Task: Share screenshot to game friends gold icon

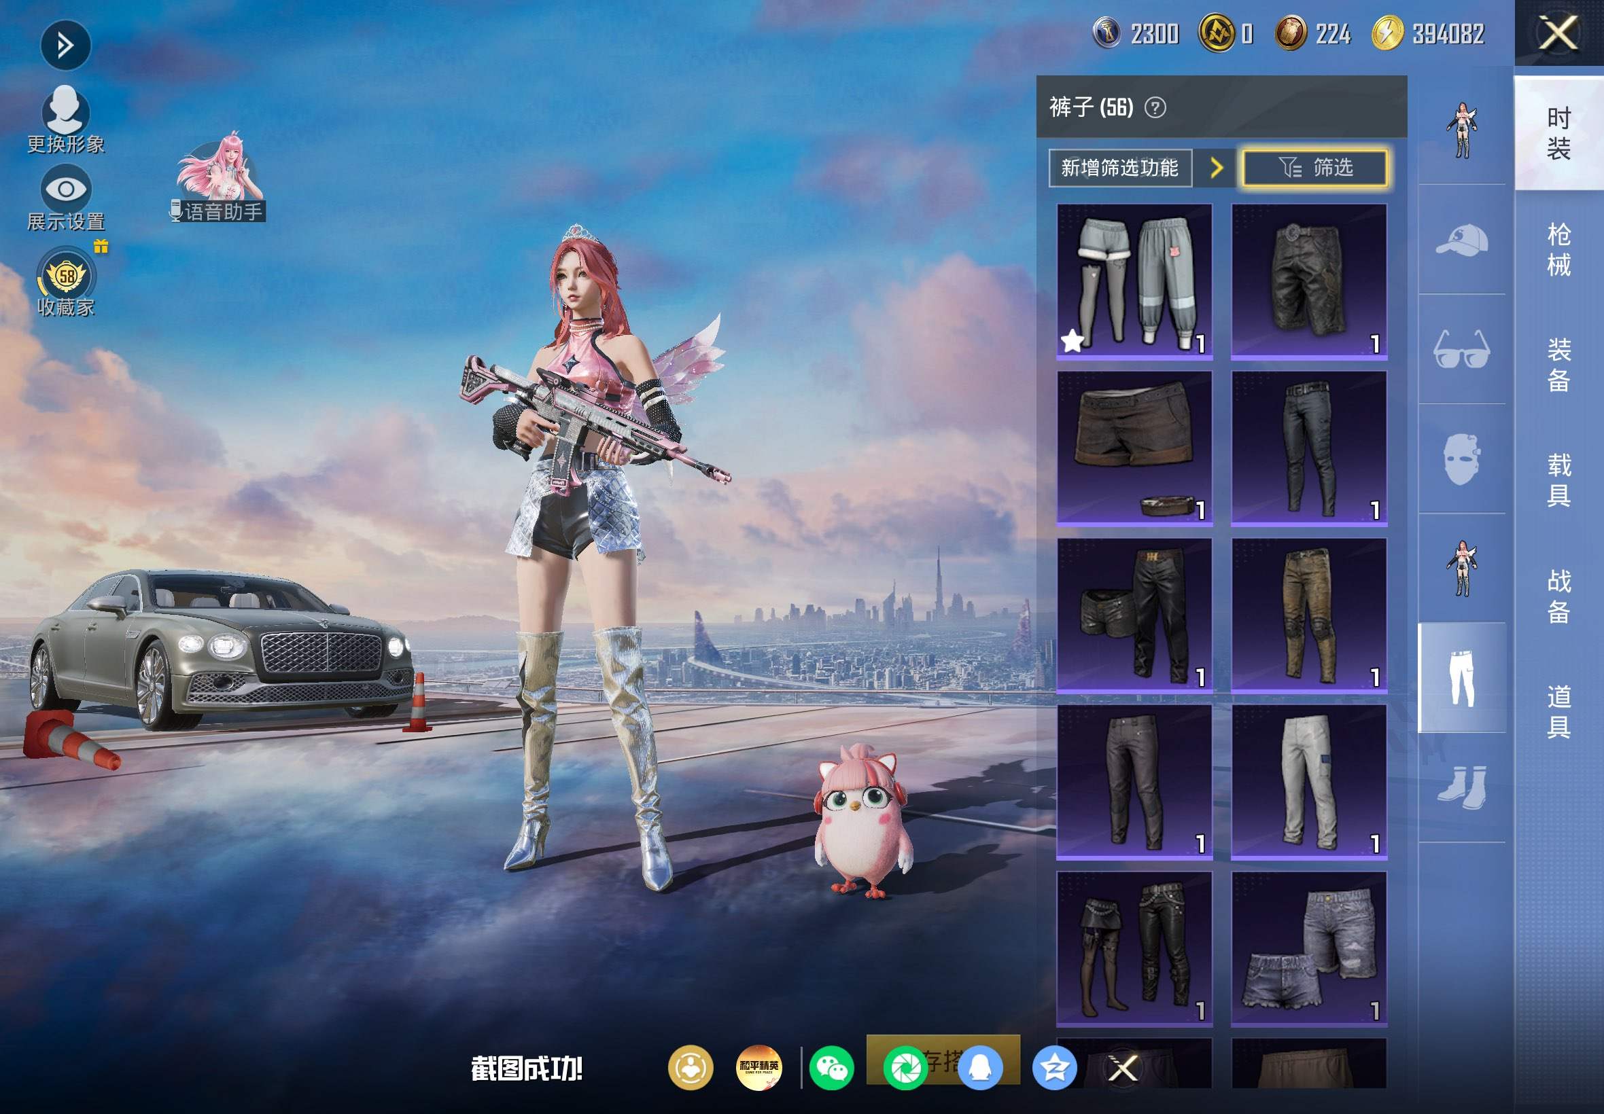Action: click(x=690, y=1068)
